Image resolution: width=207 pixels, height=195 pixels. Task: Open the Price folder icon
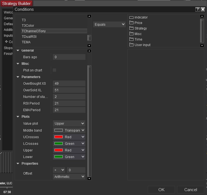131,23
